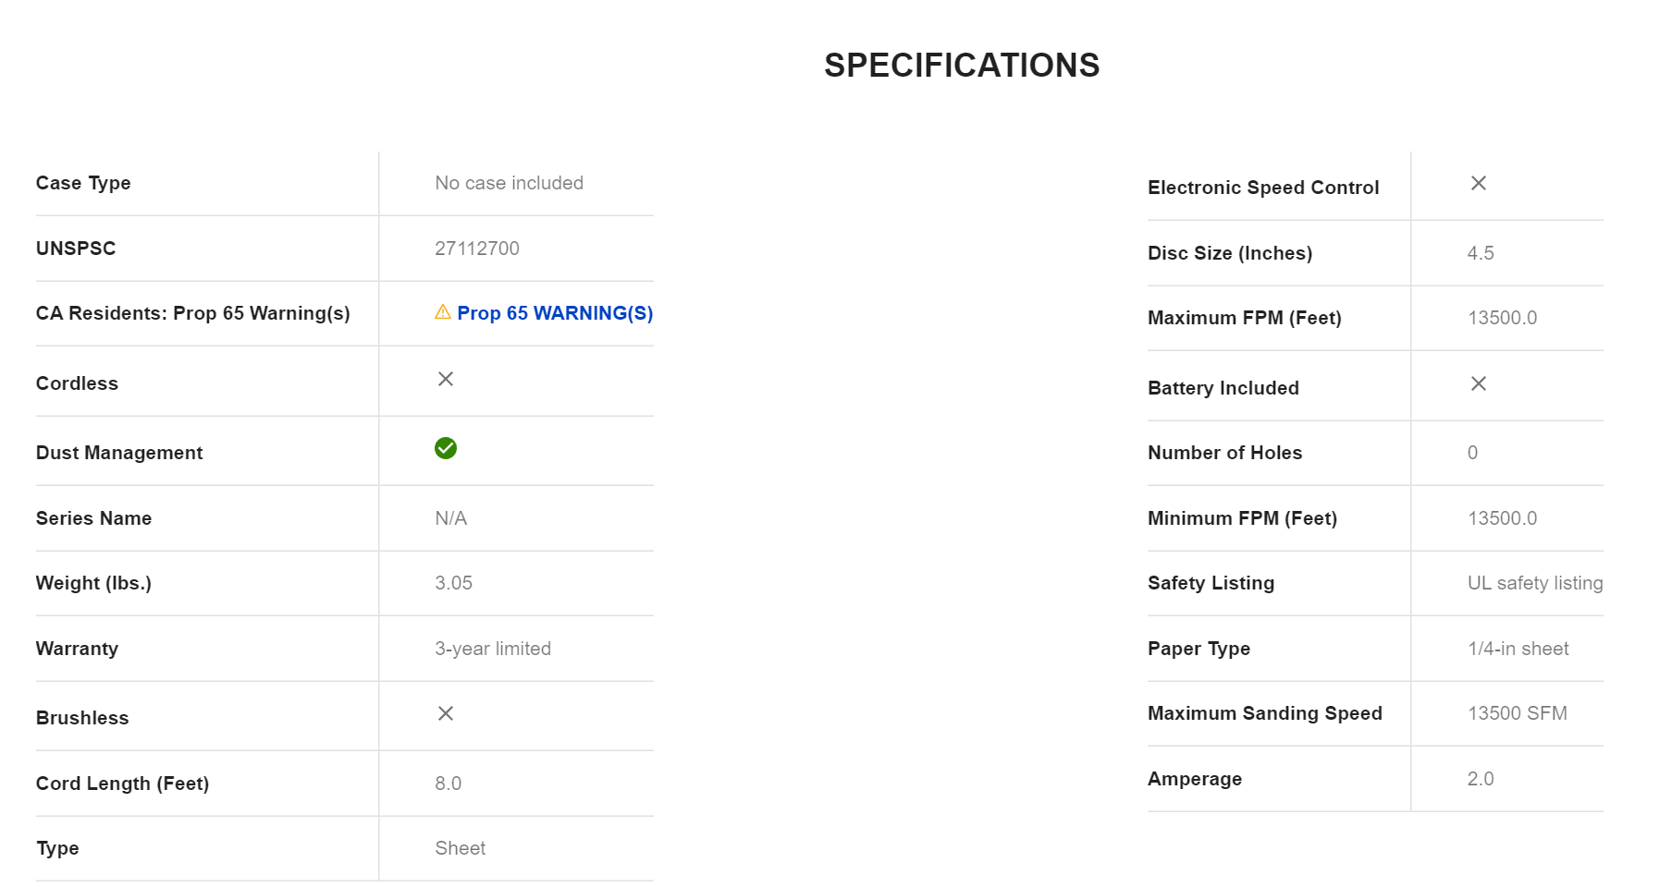
Task: Click the Cord Length value 8.0
Action: point(449,784)
